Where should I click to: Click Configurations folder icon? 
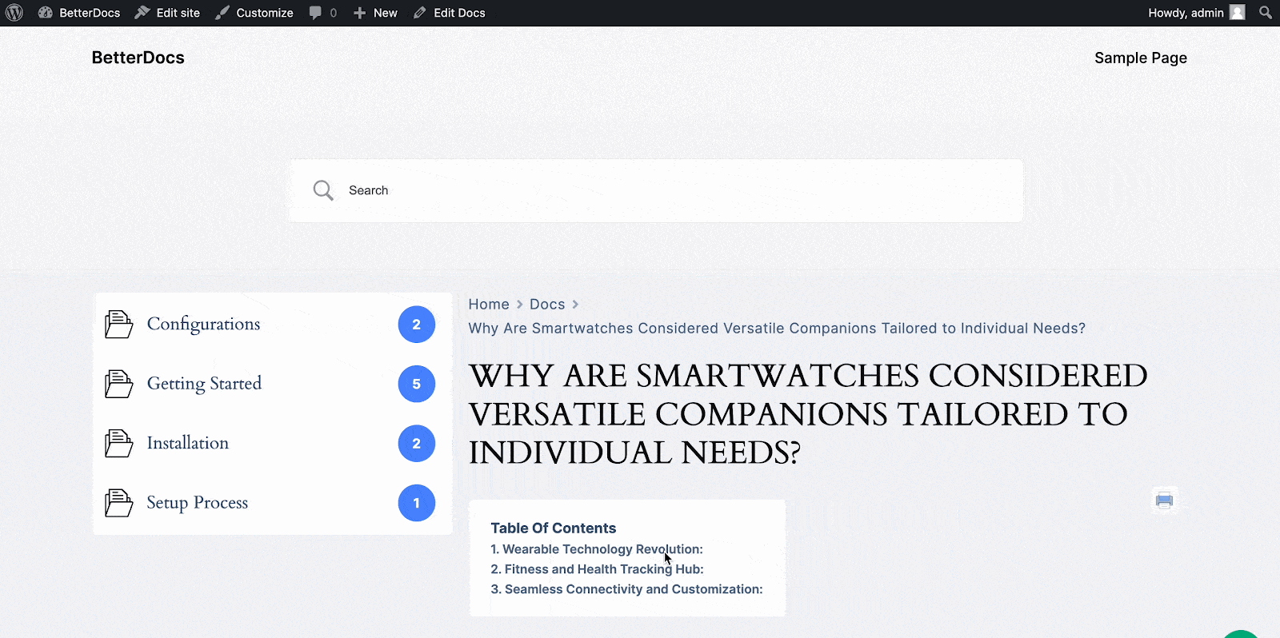coord(118,324)
